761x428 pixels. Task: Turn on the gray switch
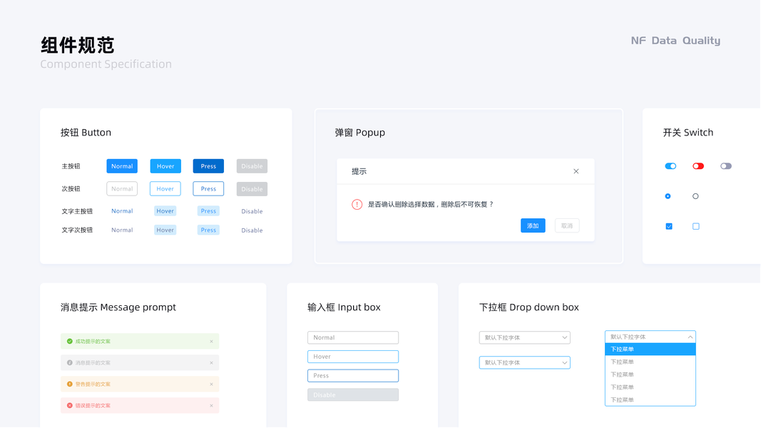(x=725, y=166)
